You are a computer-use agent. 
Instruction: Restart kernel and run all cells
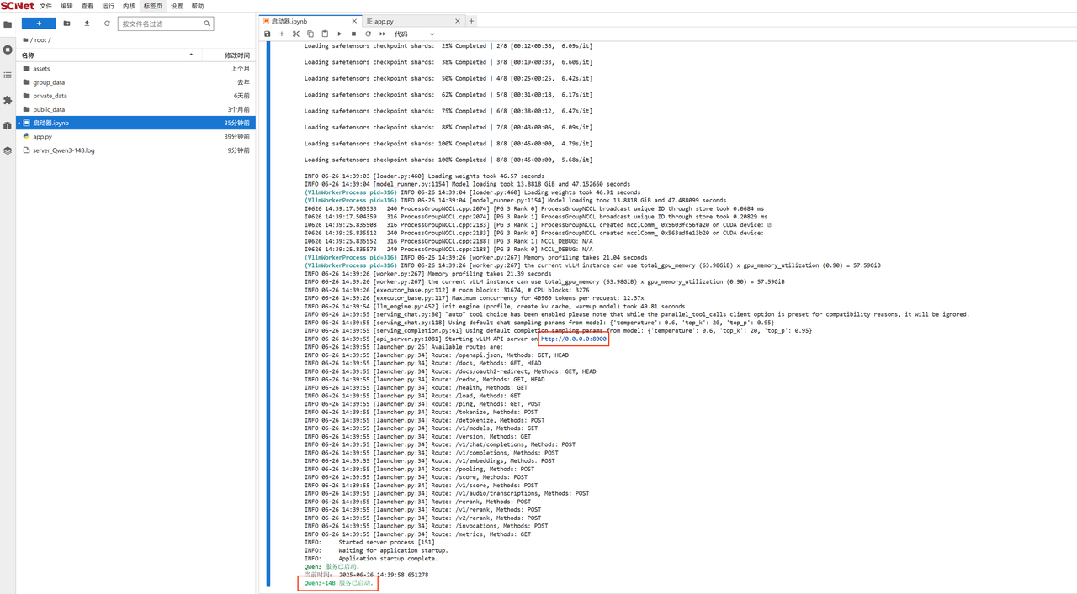pos(382,34)
